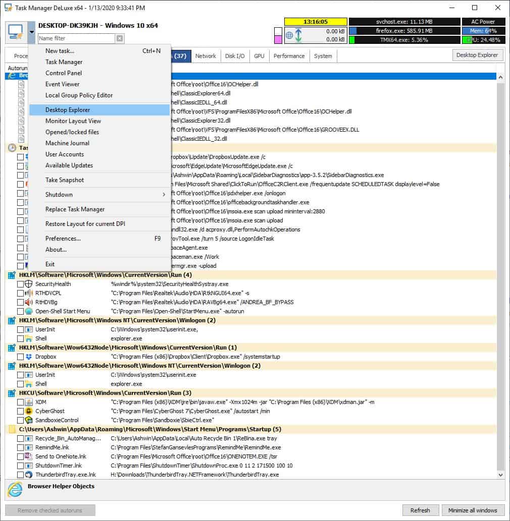
Task: Click the UserInit icon under Wow6432Node Winlogon
Action: pyautogui.click(x=29, y=375)
